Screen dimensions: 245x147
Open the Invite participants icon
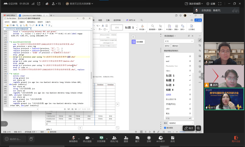(126, 137)
